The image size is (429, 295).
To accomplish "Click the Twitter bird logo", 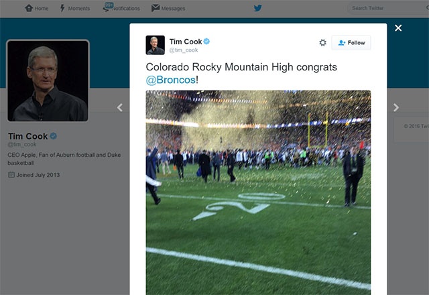I will pos(257,8).
